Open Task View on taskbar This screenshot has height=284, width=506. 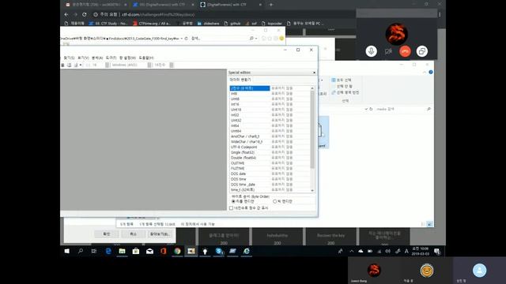point(94,251)
